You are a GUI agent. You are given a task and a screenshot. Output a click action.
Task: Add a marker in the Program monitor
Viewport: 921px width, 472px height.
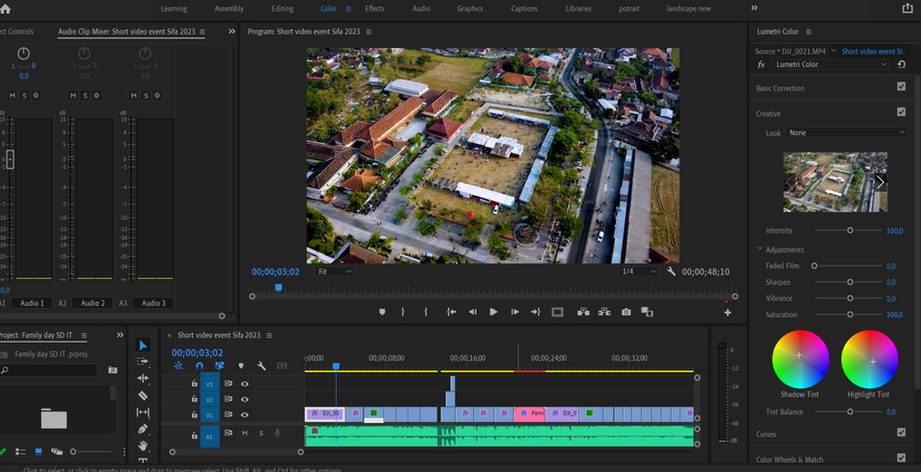pyautogui.click(x=382, y=312)
